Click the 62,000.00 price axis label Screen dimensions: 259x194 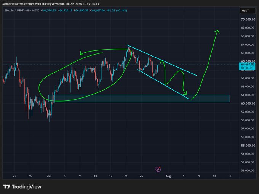248,86
